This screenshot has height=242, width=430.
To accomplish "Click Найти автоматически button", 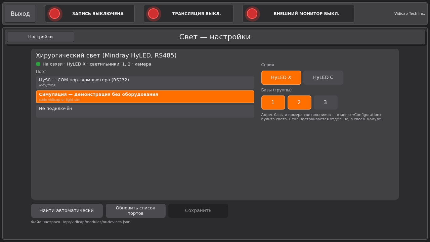I will click(x=67, y=211).
